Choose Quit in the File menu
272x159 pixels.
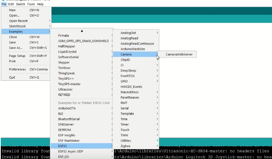coord(26,77)
